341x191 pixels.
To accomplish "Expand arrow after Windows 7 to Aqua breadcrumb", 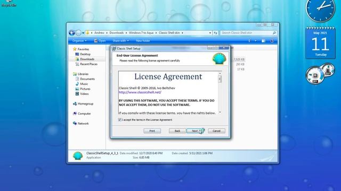I will [156, 33].
